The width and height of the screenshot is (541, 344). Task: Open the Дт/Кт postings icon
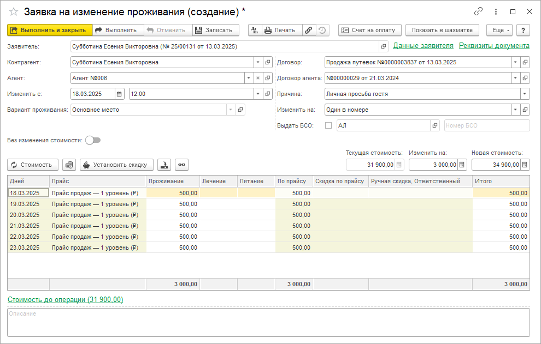click(255, 30)
